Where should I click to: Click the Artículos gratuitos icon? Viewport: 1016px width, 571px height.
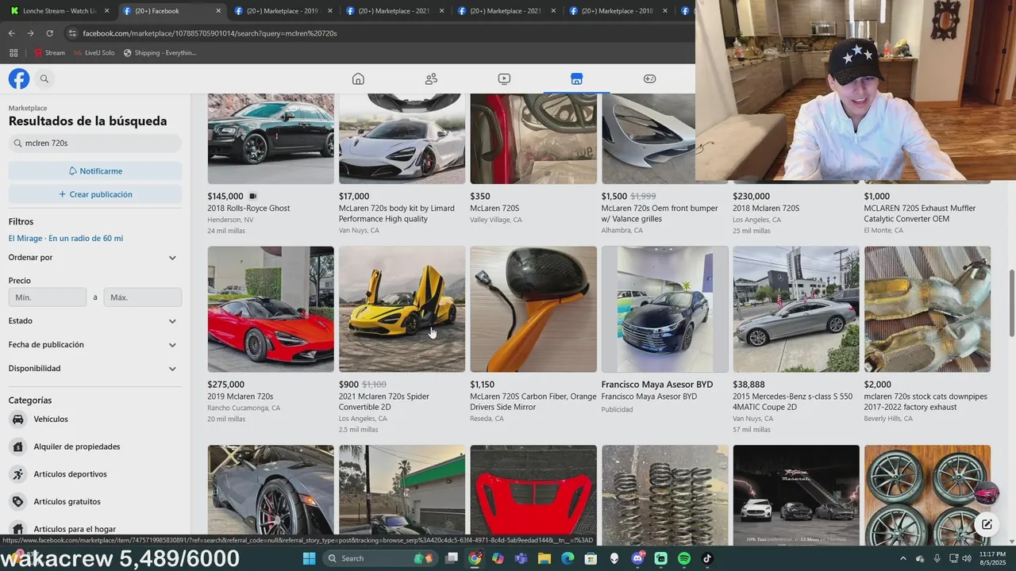pos(17,502)
